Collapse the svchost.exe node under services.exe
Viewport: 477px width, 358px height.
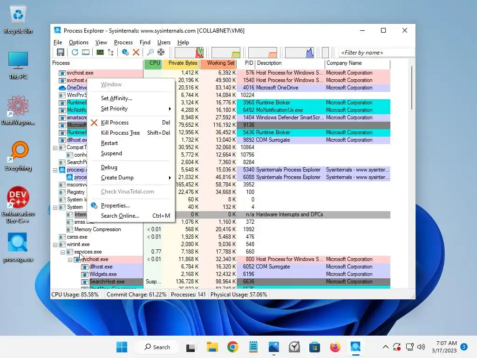[70, 260]
